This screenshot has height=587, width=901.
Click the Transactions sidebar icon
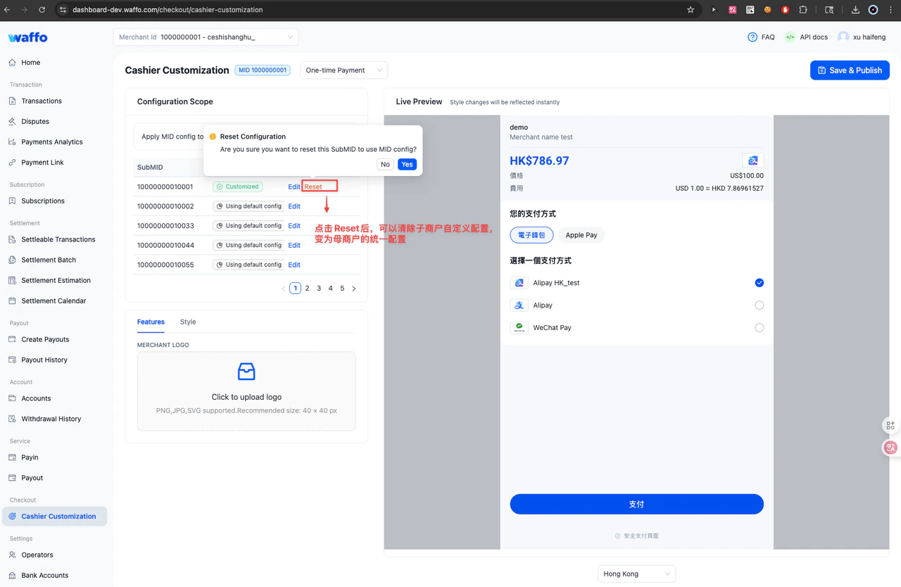click(12, 101)
